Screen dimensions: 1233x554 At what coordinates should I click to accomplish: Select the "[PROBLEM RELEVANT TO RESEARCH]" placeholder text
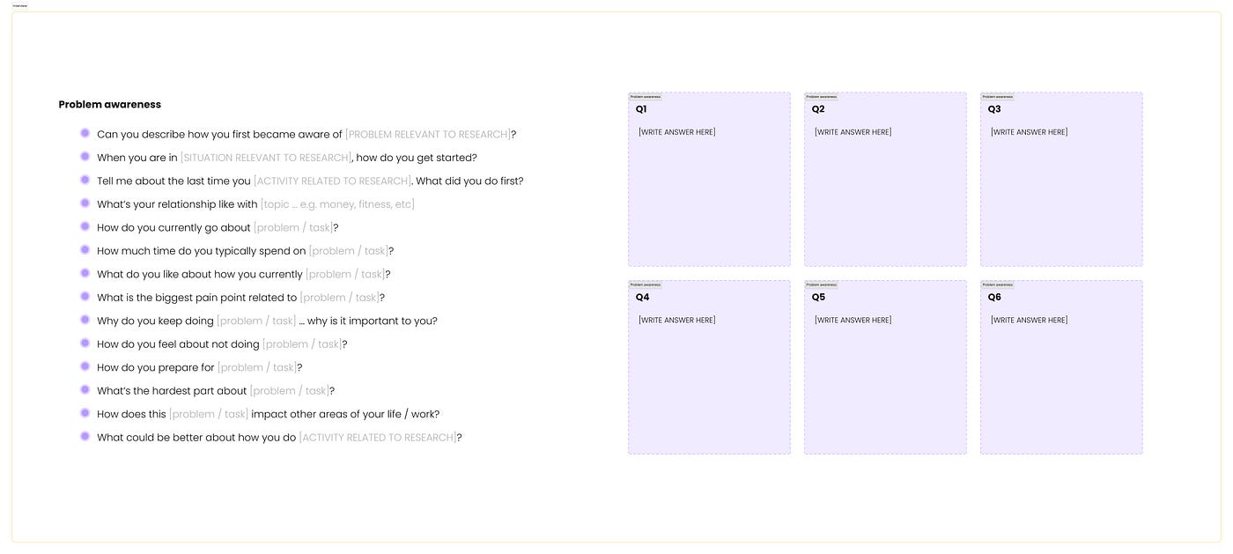click(x=427, y=134)
